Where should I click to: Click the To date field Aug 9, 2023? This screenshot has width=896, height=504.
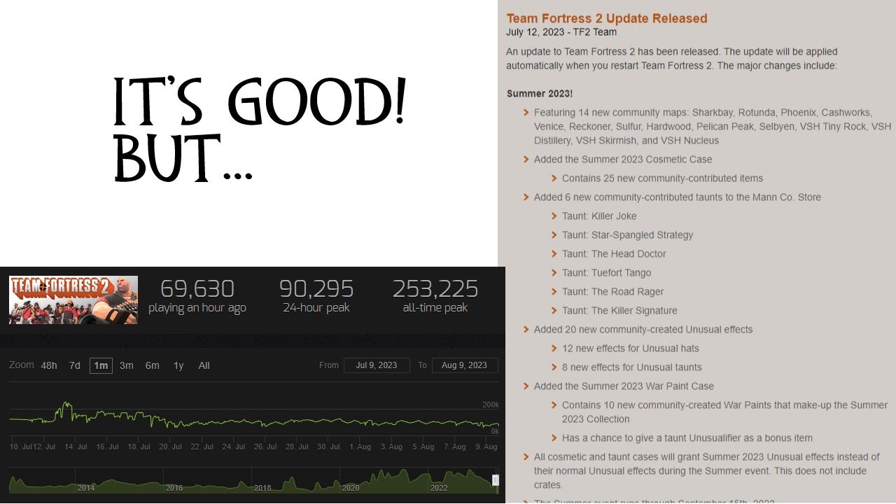(465, 365)
